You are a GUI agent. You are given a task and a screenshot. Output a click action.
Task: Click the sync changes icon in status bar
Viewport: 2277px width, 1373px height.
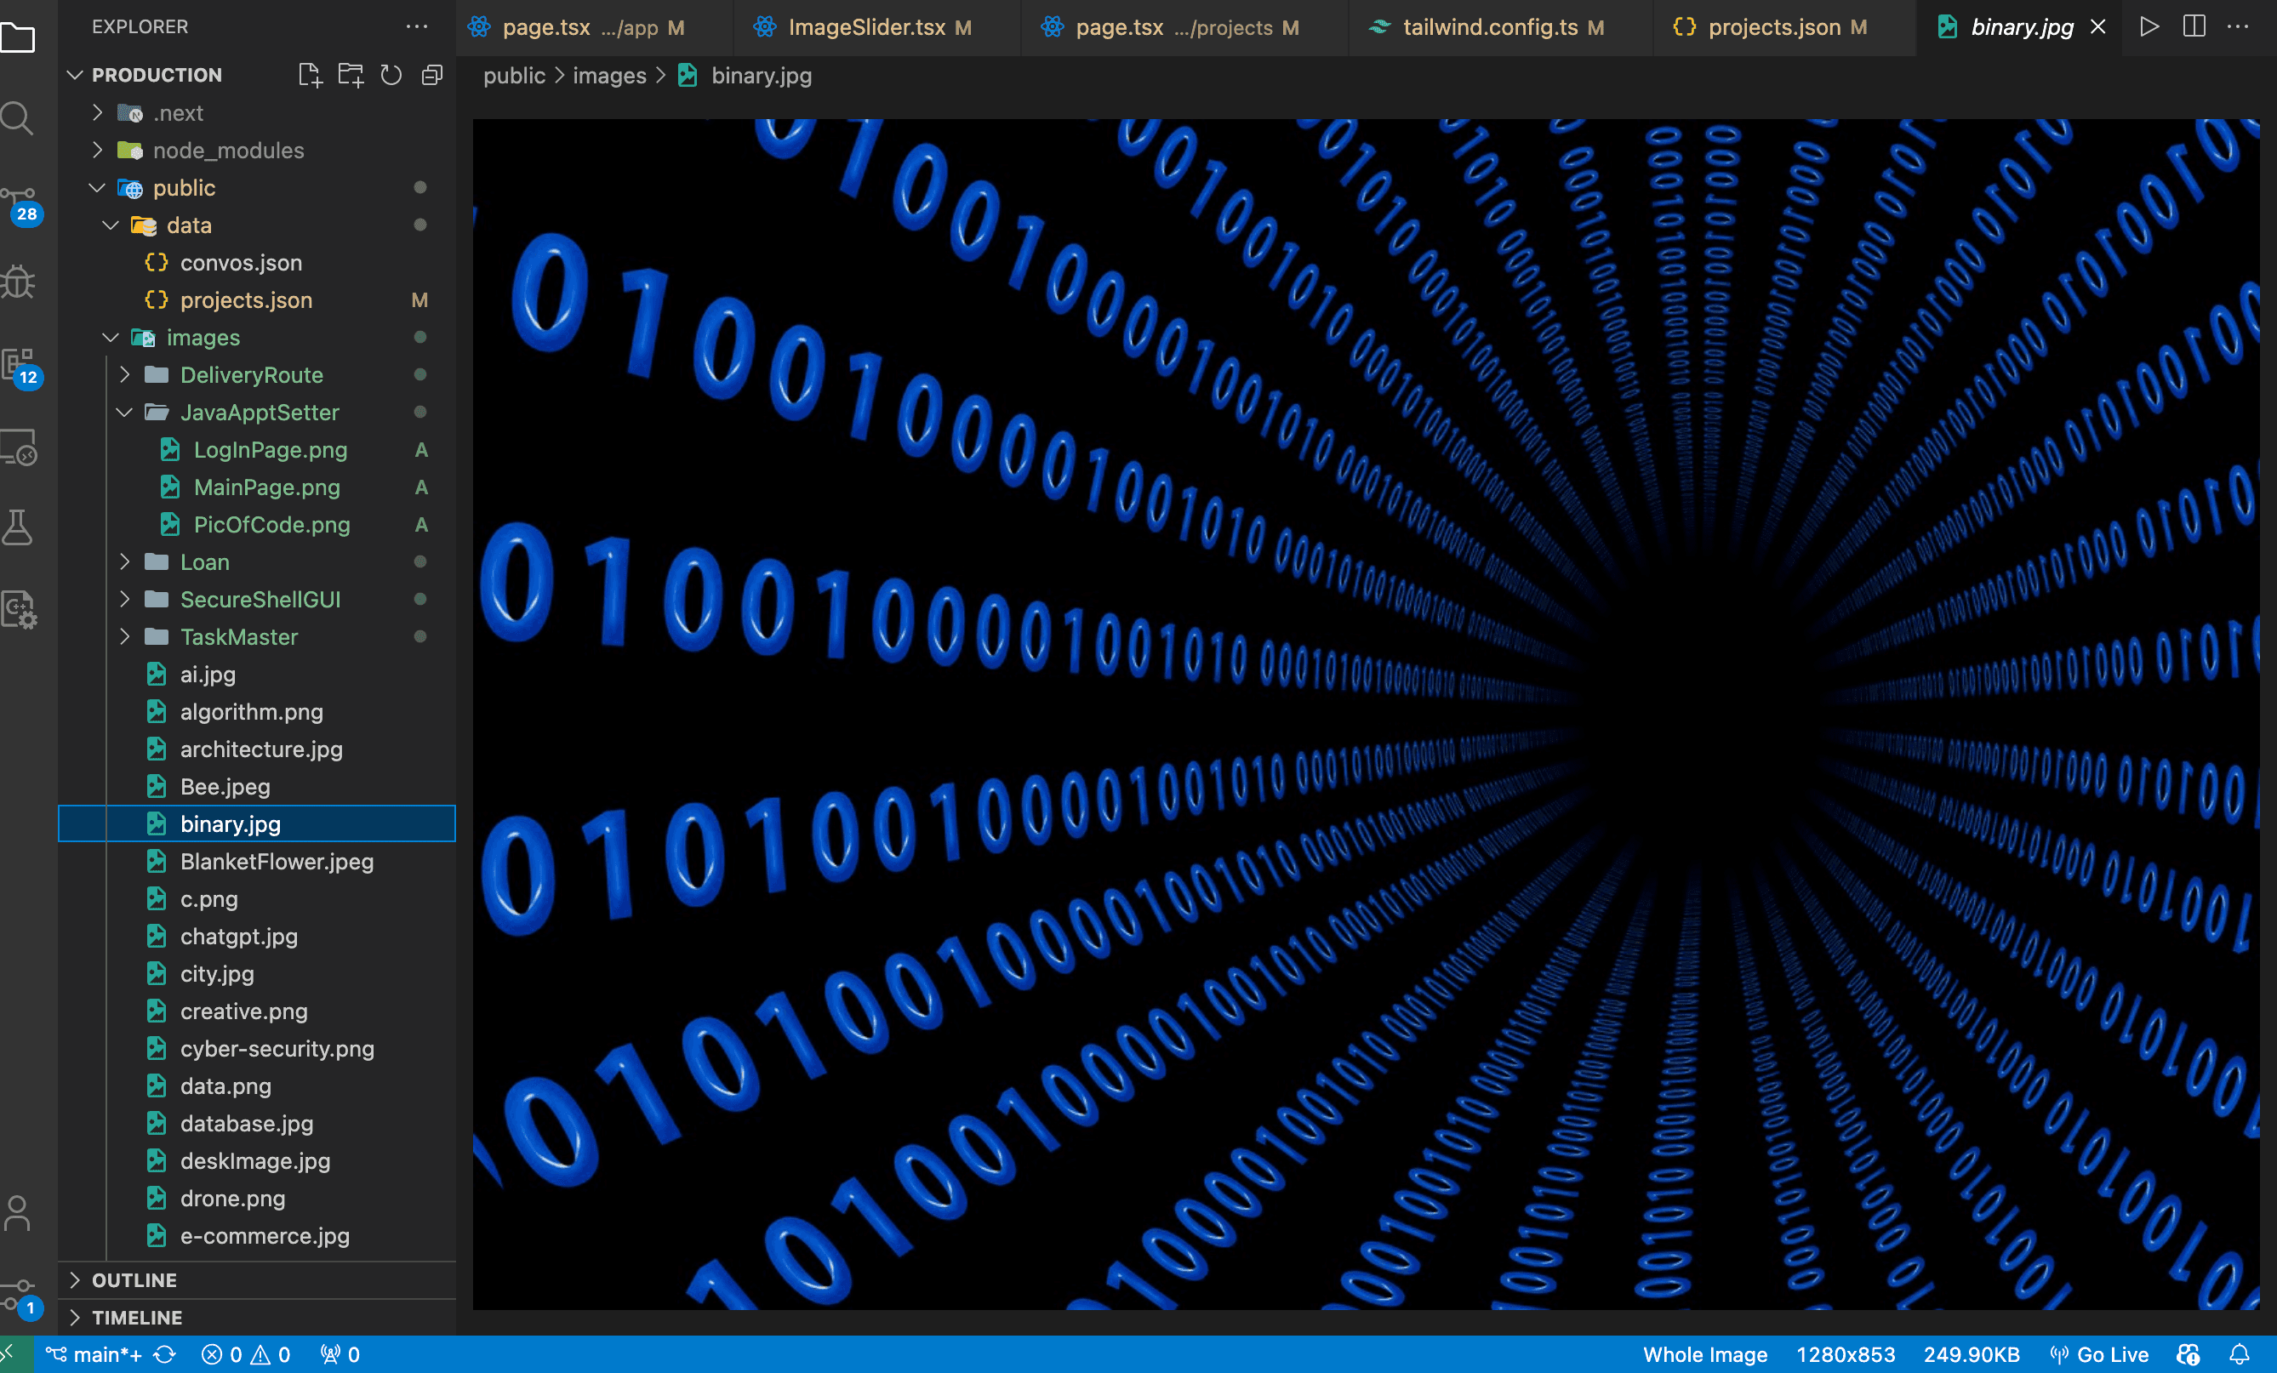click(164, 1354)
